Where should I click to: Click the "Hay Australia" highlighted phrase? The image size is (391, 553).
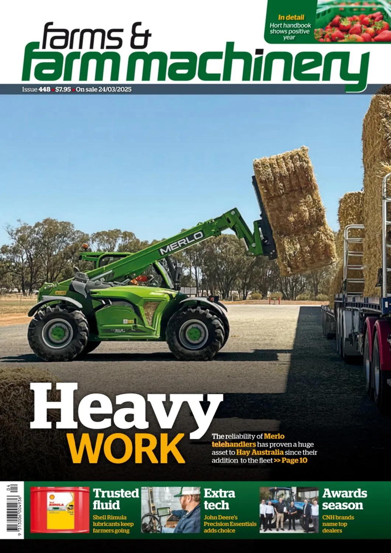pyautogui.click(x=260, y=452)
